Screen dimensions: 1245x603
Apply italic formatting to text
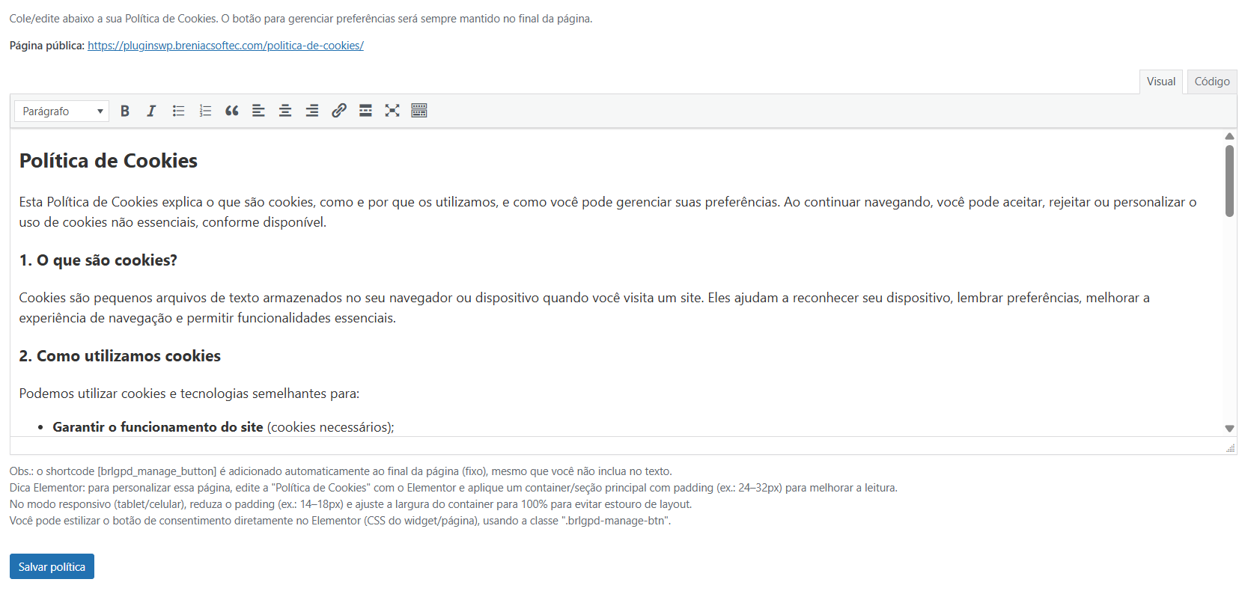tap(151, 111)
